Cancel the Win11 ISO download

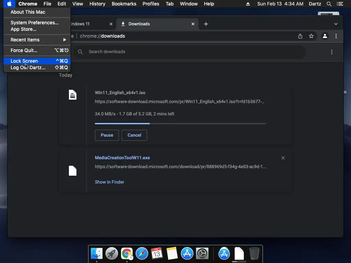(134, 135)
